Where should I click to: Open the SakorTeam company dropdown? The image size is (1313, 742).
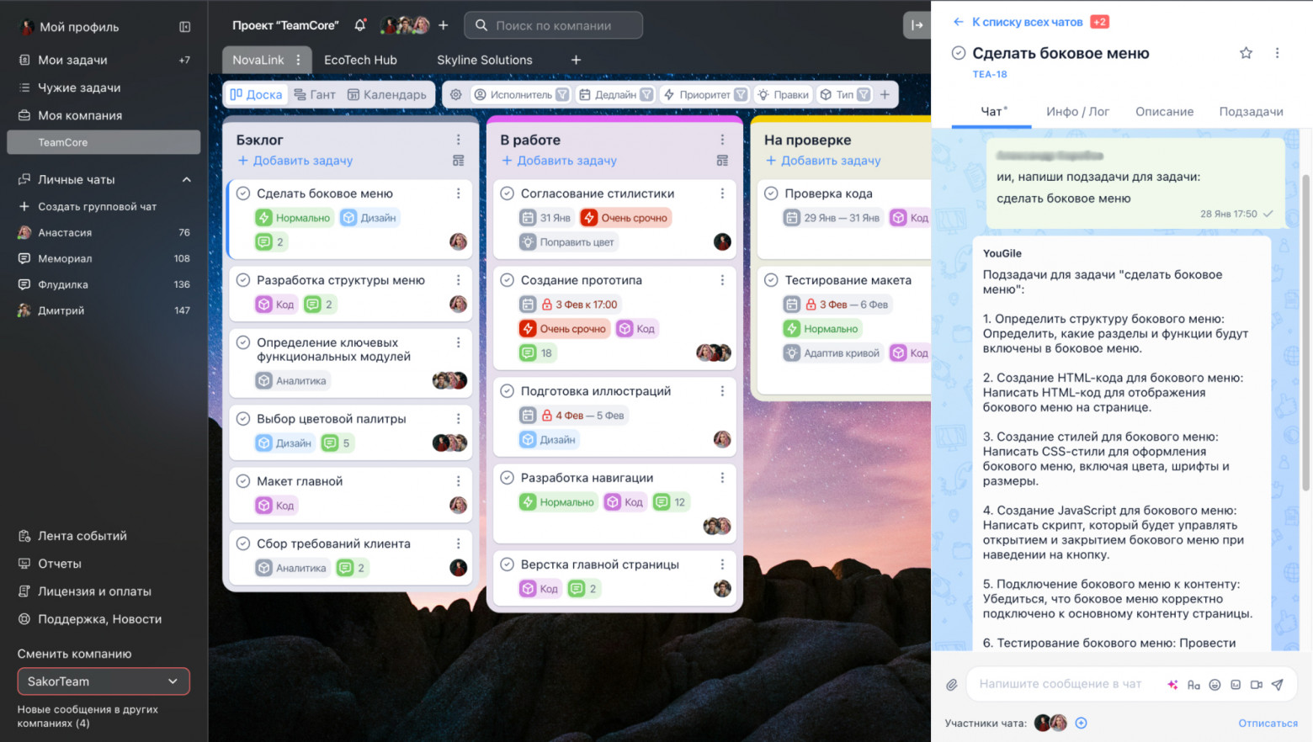pos(104,681)
